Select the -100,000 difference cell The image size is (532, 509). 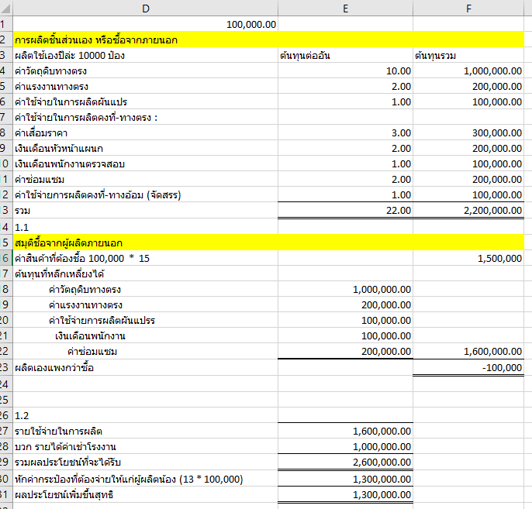(x=468, y=367)
